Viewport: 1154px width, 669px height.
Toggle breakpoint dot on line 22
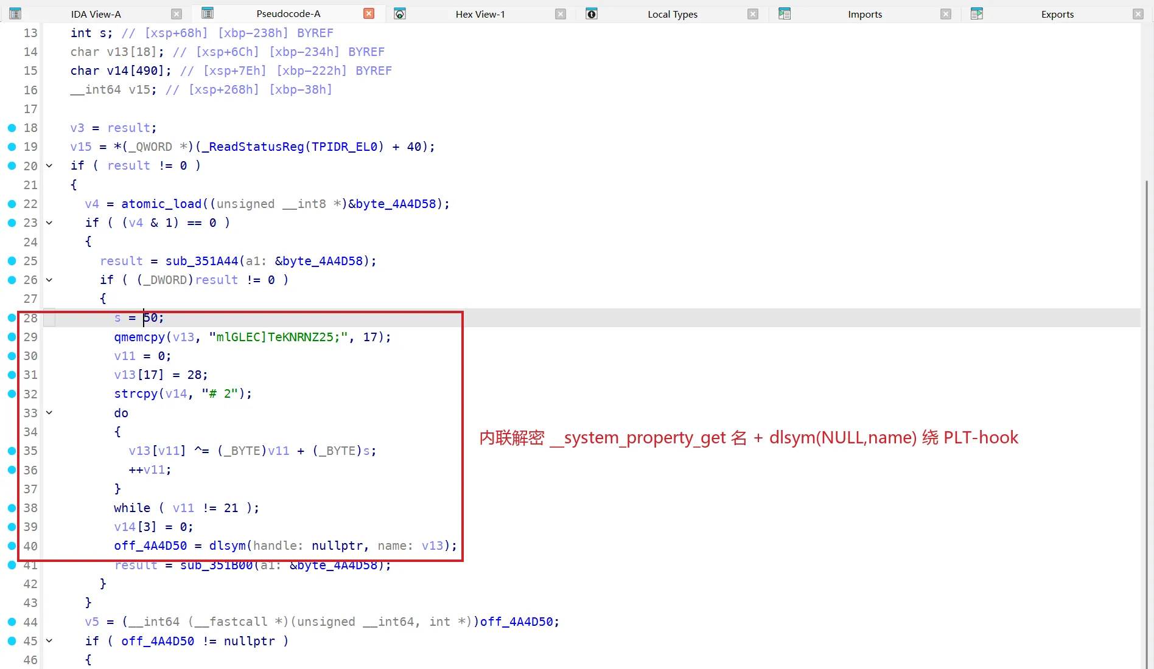click(x=12, y=204)
